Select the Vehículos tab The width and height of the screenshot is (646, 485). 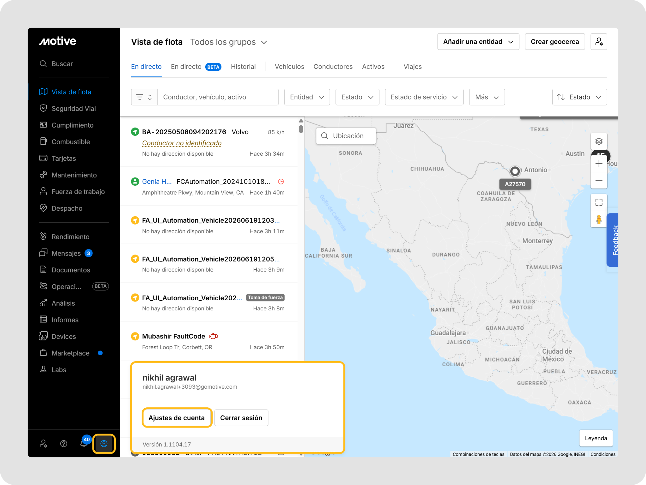pos(289,67)
